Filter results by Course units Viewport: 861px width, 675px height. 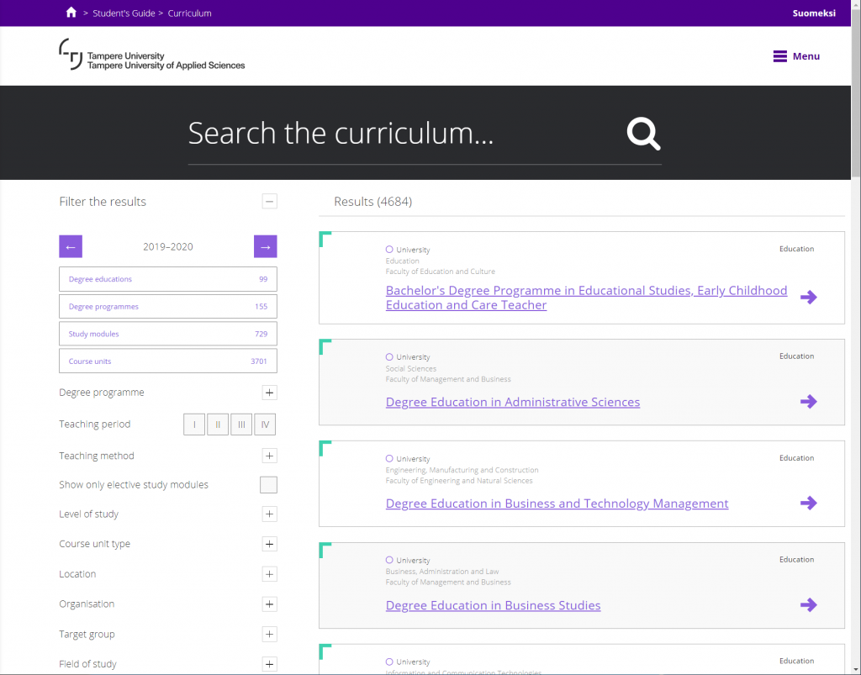tap(168, 361)
